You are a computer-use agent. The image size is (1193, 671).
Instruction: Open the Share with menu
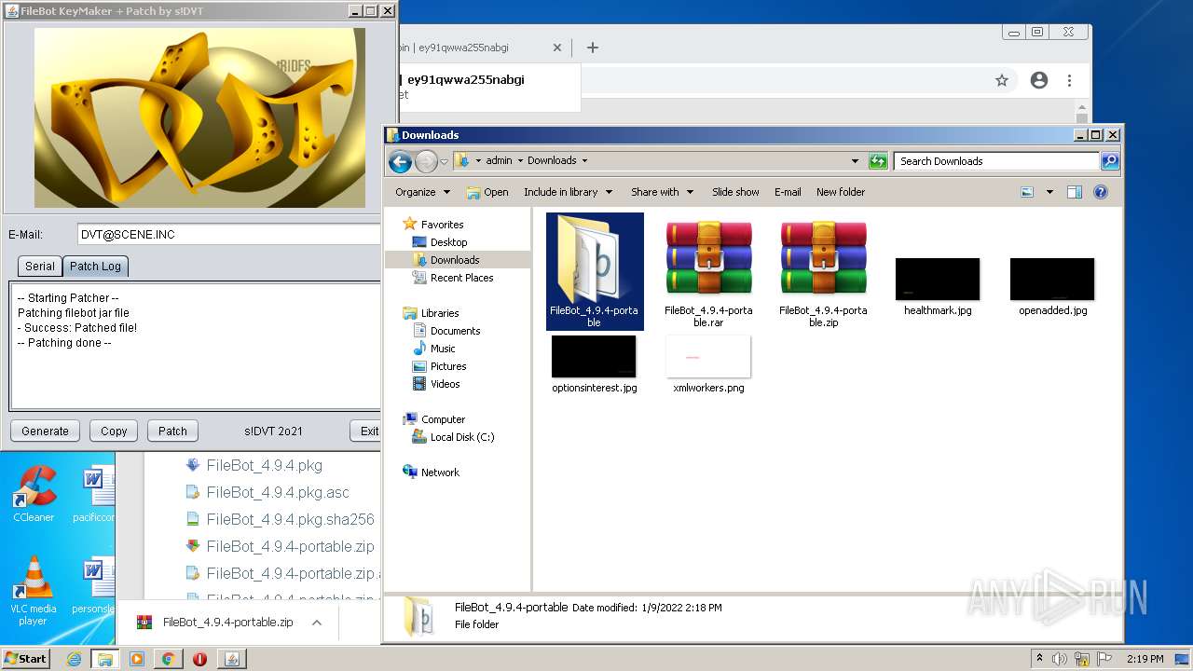662,192
